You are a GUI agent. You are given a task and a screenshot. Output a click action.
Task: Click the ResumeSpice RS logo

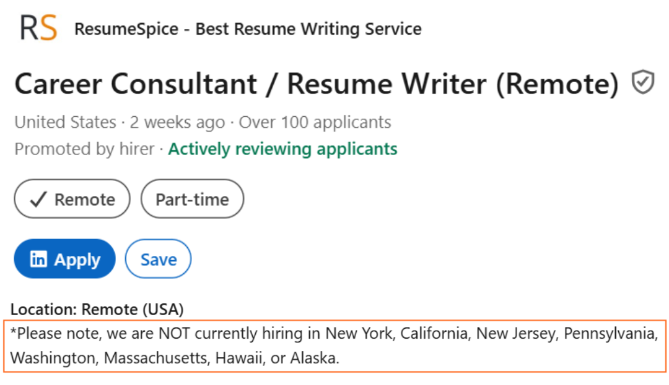38,28
